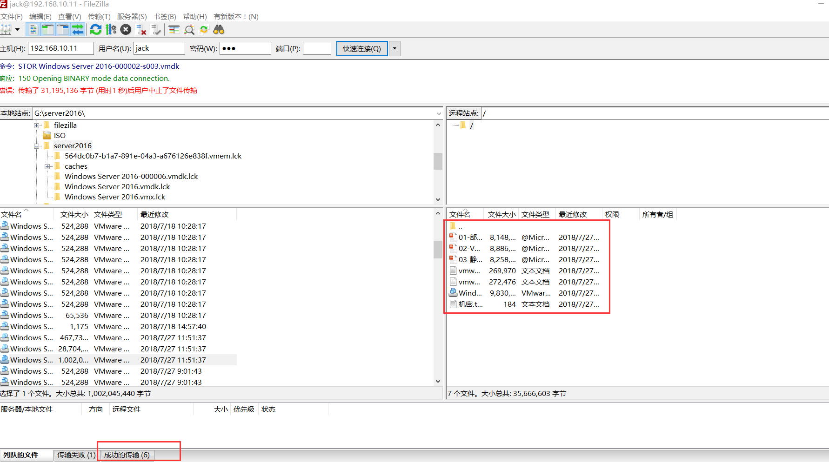
Task: Reconnect to the last server
Action: coord(156,30)
